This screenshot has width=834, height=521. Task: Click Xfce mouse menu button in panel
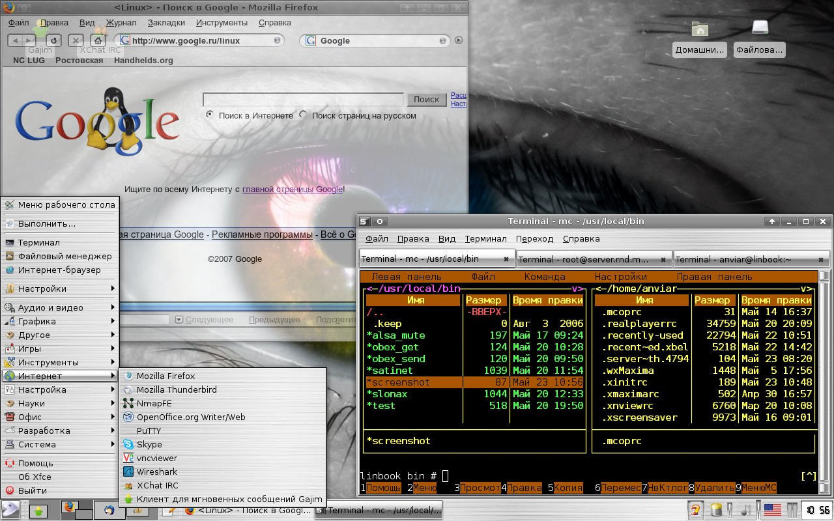coord(10,510)
